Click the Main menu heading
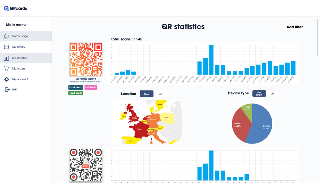The image size is (320, 183). pyautogui.click(x=16, y=25)
